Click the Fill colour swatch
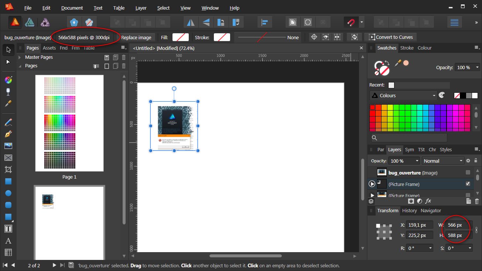 click(x=181, y=37)
